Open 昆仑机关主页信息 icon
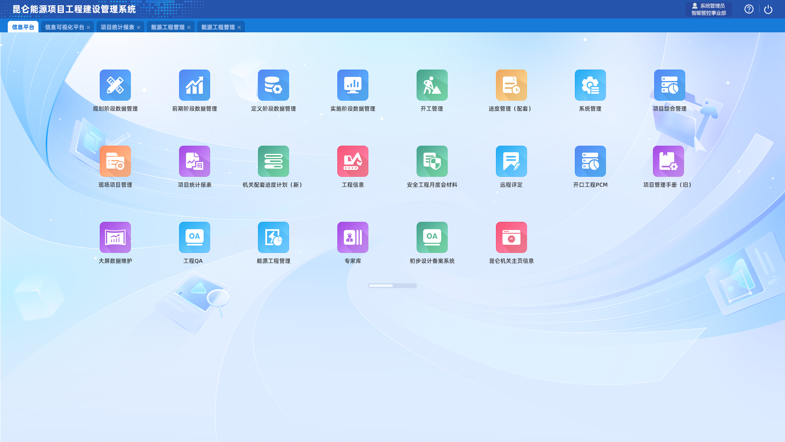785x442 pixels. (511, 237)
